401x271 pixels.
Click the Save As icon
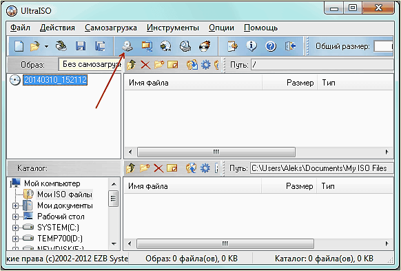click(100, 46)
